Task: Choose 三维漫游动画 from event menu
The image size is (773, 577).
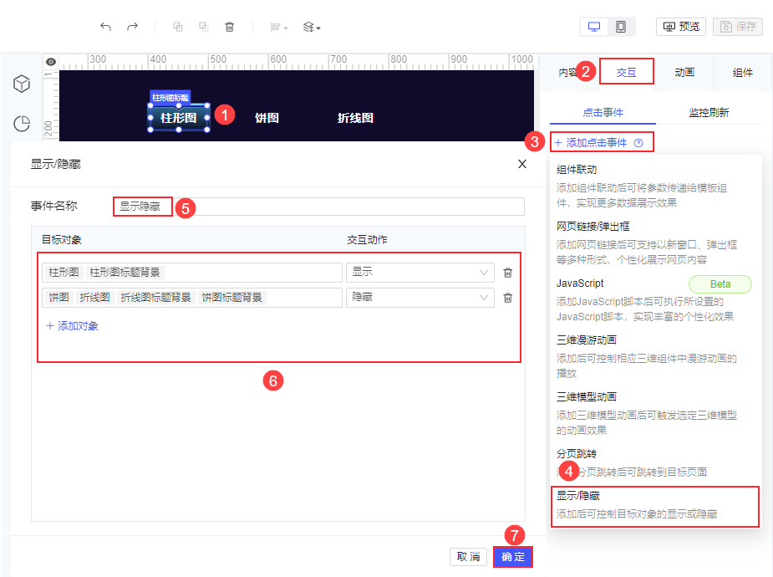Action: 654,356
